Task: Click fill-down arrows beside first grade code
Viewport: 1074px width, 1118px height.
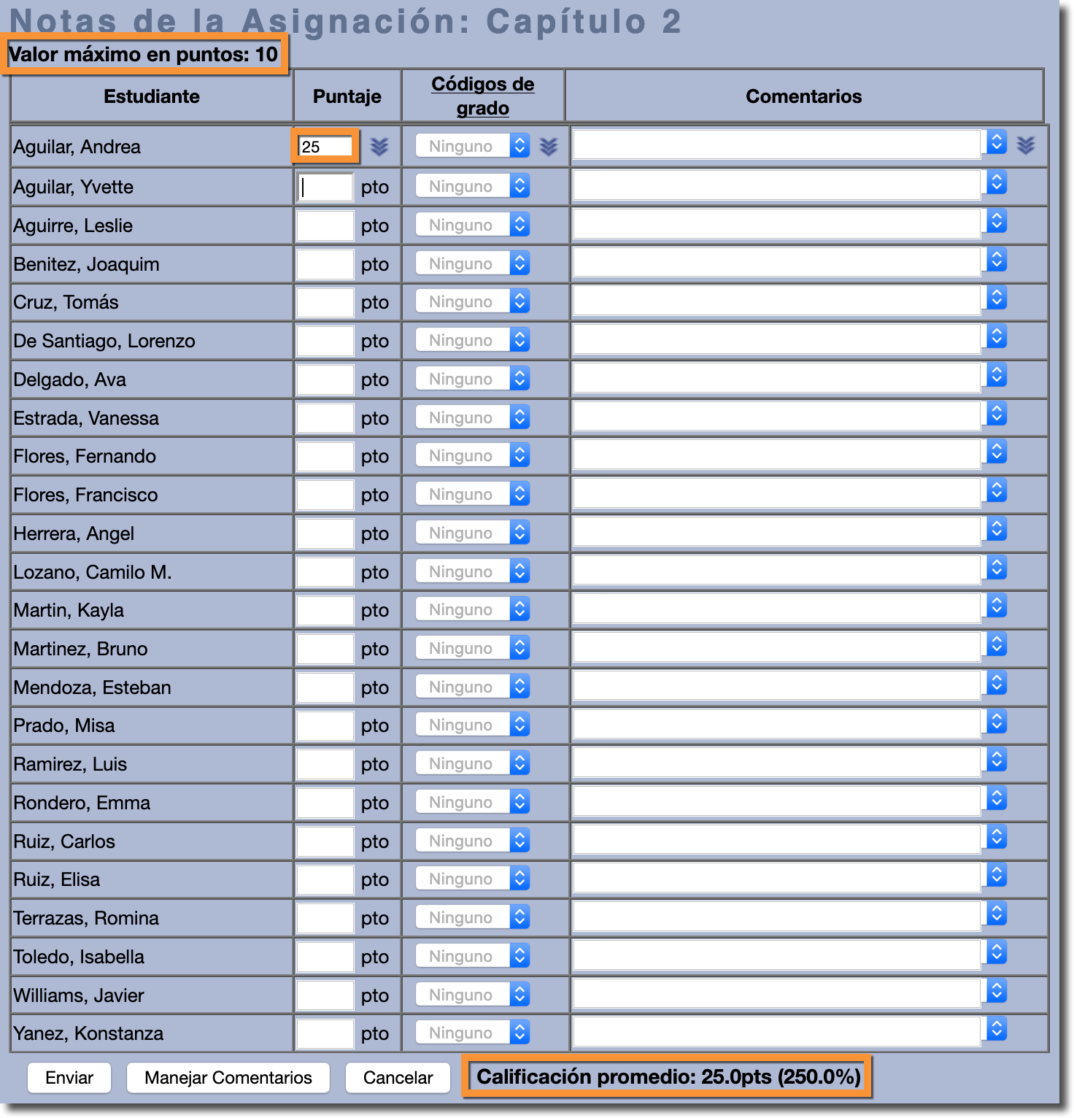Action: 549,147
